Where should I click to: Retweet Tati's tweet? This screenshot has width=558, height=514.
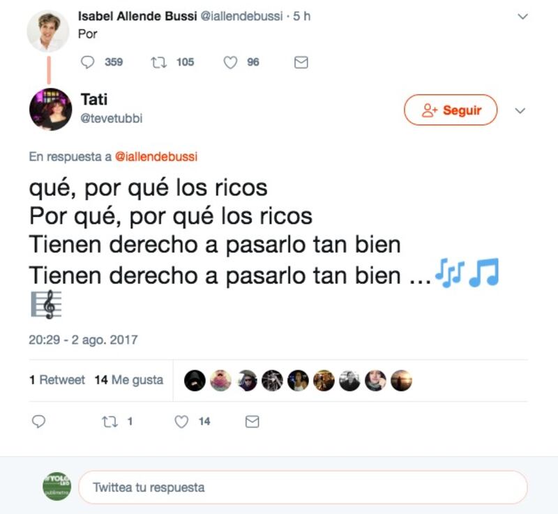[110, 422]
